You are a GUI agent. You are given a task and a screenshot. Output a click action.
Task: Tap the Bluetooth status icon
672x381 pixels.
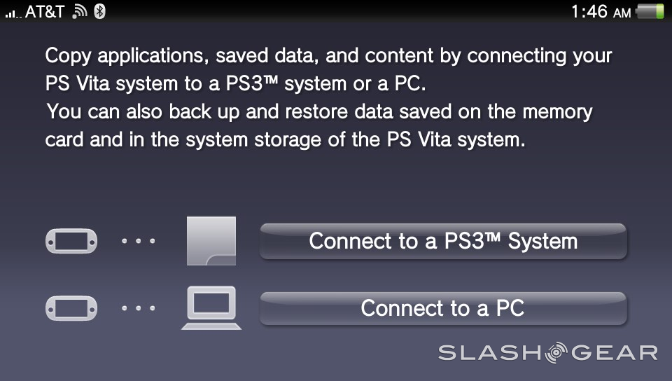tap(99, 12)
